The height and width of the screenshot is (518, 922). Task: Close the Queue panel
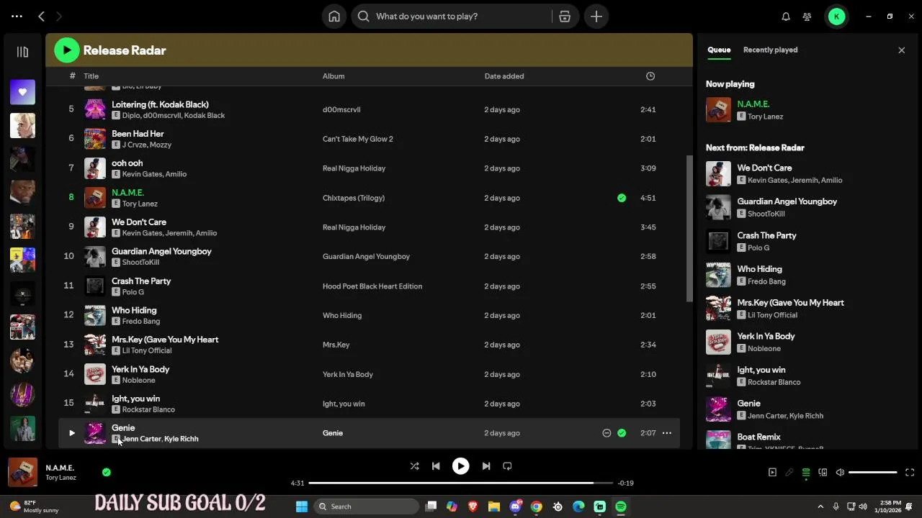[x=901, y=50]
